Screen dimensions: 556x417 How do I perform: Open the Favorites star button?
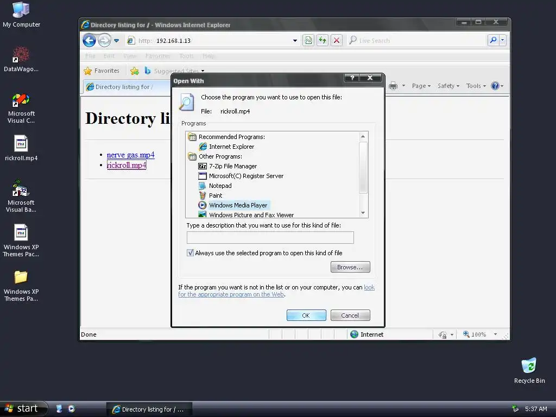[102, 71]
